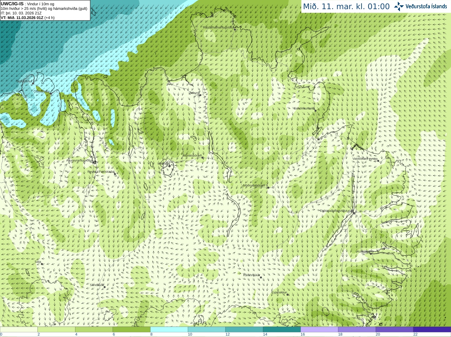The width and height of the screenshot is (451, 337).
Task: Click the Ólafsfjörður station label
Action: tap(42, 91)
